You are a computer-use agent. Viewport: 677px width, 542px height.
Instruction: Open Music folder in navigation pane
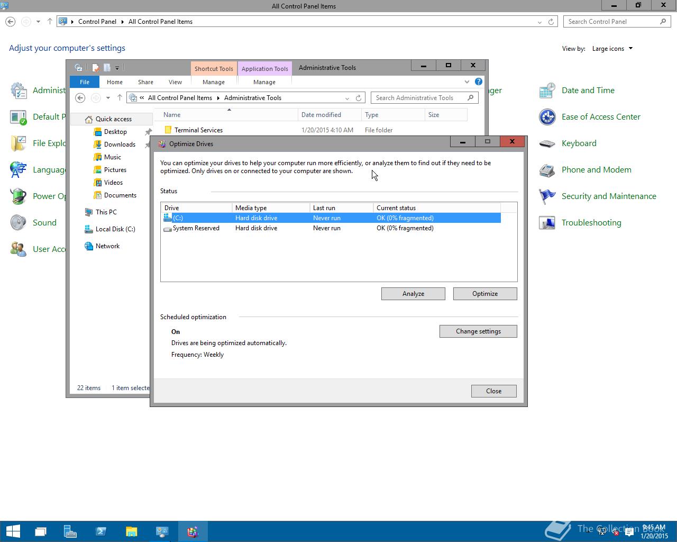pyautogui.click(x=112, y=157)
